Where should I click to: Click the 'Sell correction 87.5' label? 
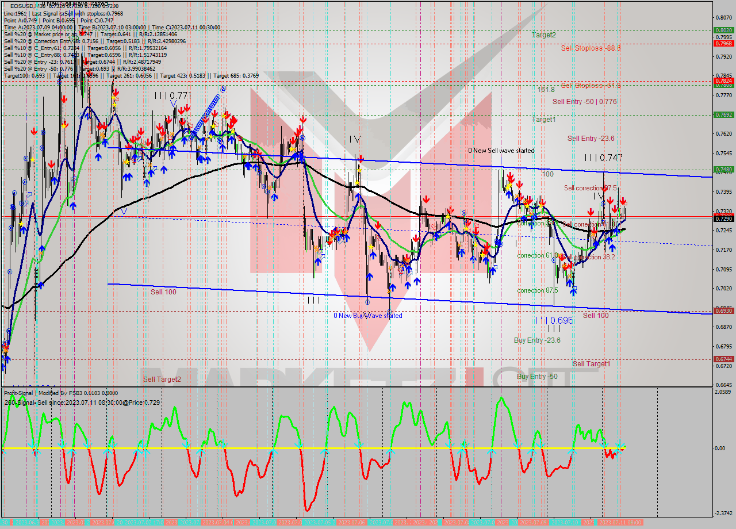(590, 188)
